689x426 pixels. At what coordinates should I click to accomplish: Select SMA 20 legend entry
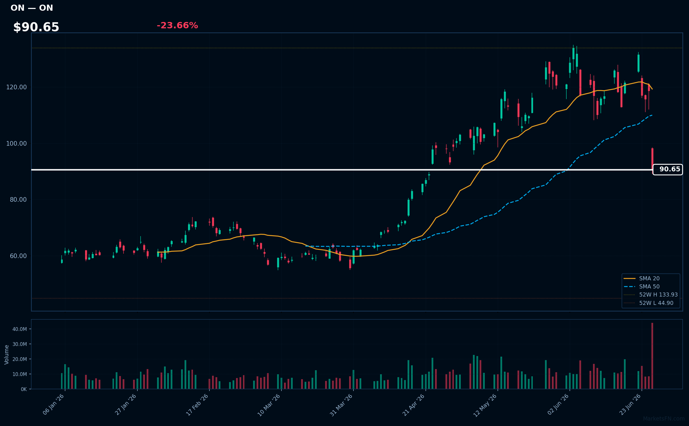(x=642, y=278)
